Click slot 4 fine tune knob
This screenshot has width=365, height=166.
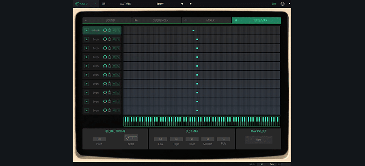[109, 57]
